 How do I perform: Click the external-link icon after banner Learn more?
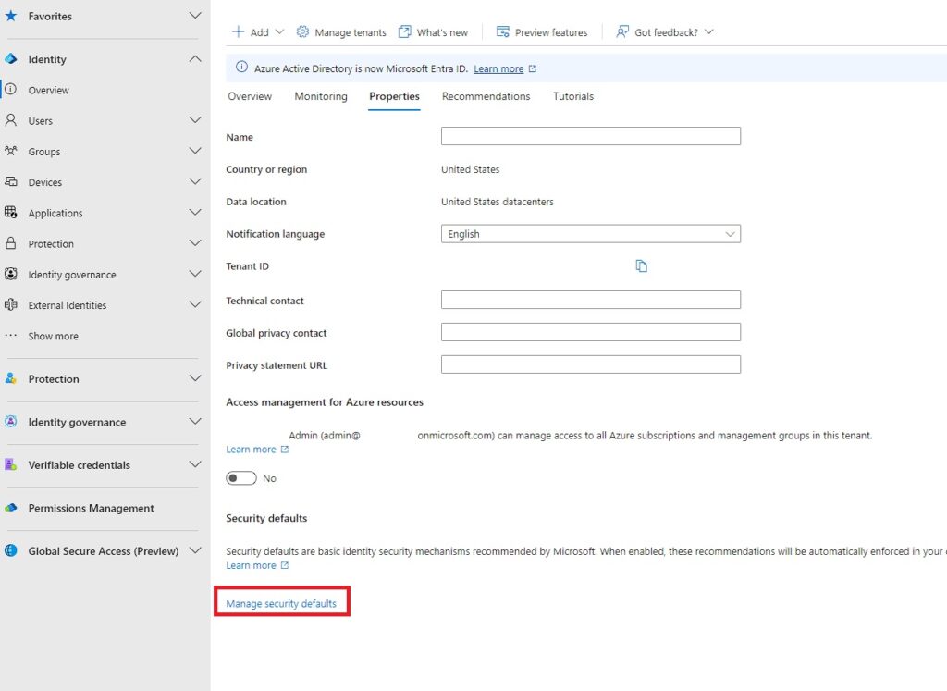(x=532, y=68)
